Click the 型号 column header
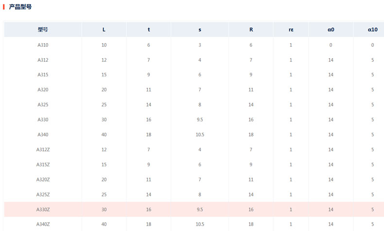 coord(43,29)
